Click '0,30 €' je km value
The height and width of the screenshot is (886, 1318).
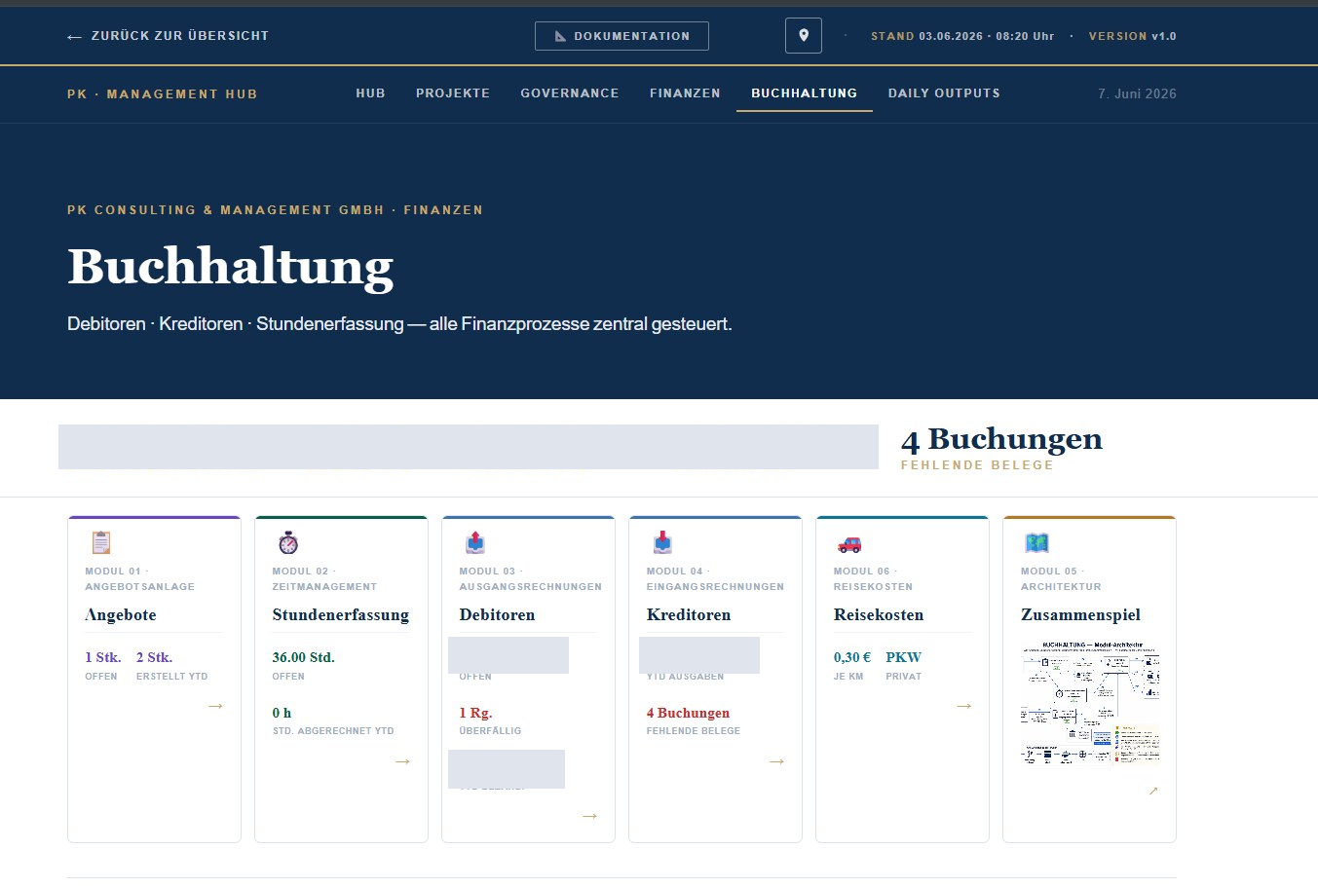(x=852, y=657)
